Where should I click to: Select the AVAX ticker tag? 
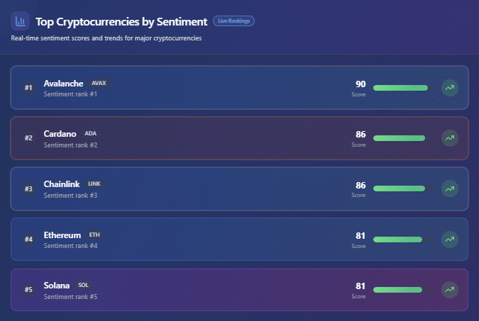click(99, 83)
